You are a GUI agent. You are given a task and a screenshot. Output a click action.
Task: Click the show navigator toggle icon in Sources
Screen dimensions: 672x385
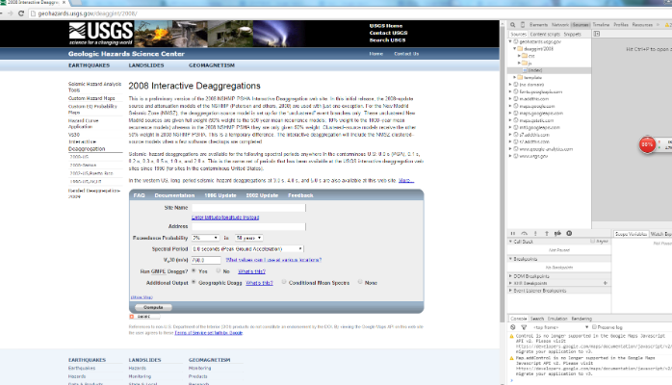tap(597, 34)
